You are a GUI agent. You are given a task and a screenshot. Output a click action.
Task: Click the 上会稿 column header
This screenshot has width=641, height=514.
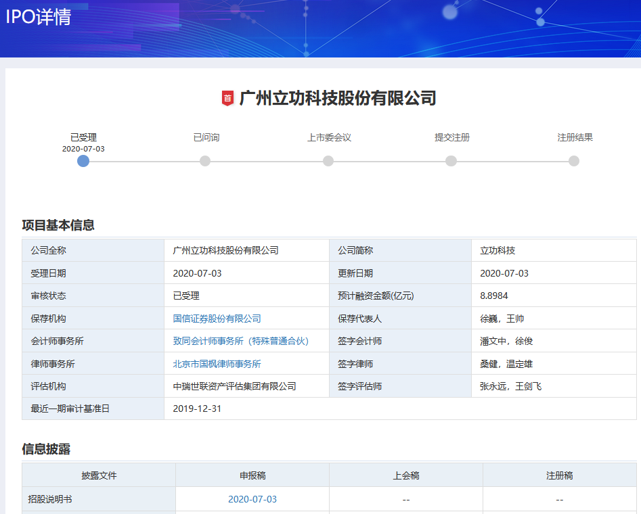(406, 475)
